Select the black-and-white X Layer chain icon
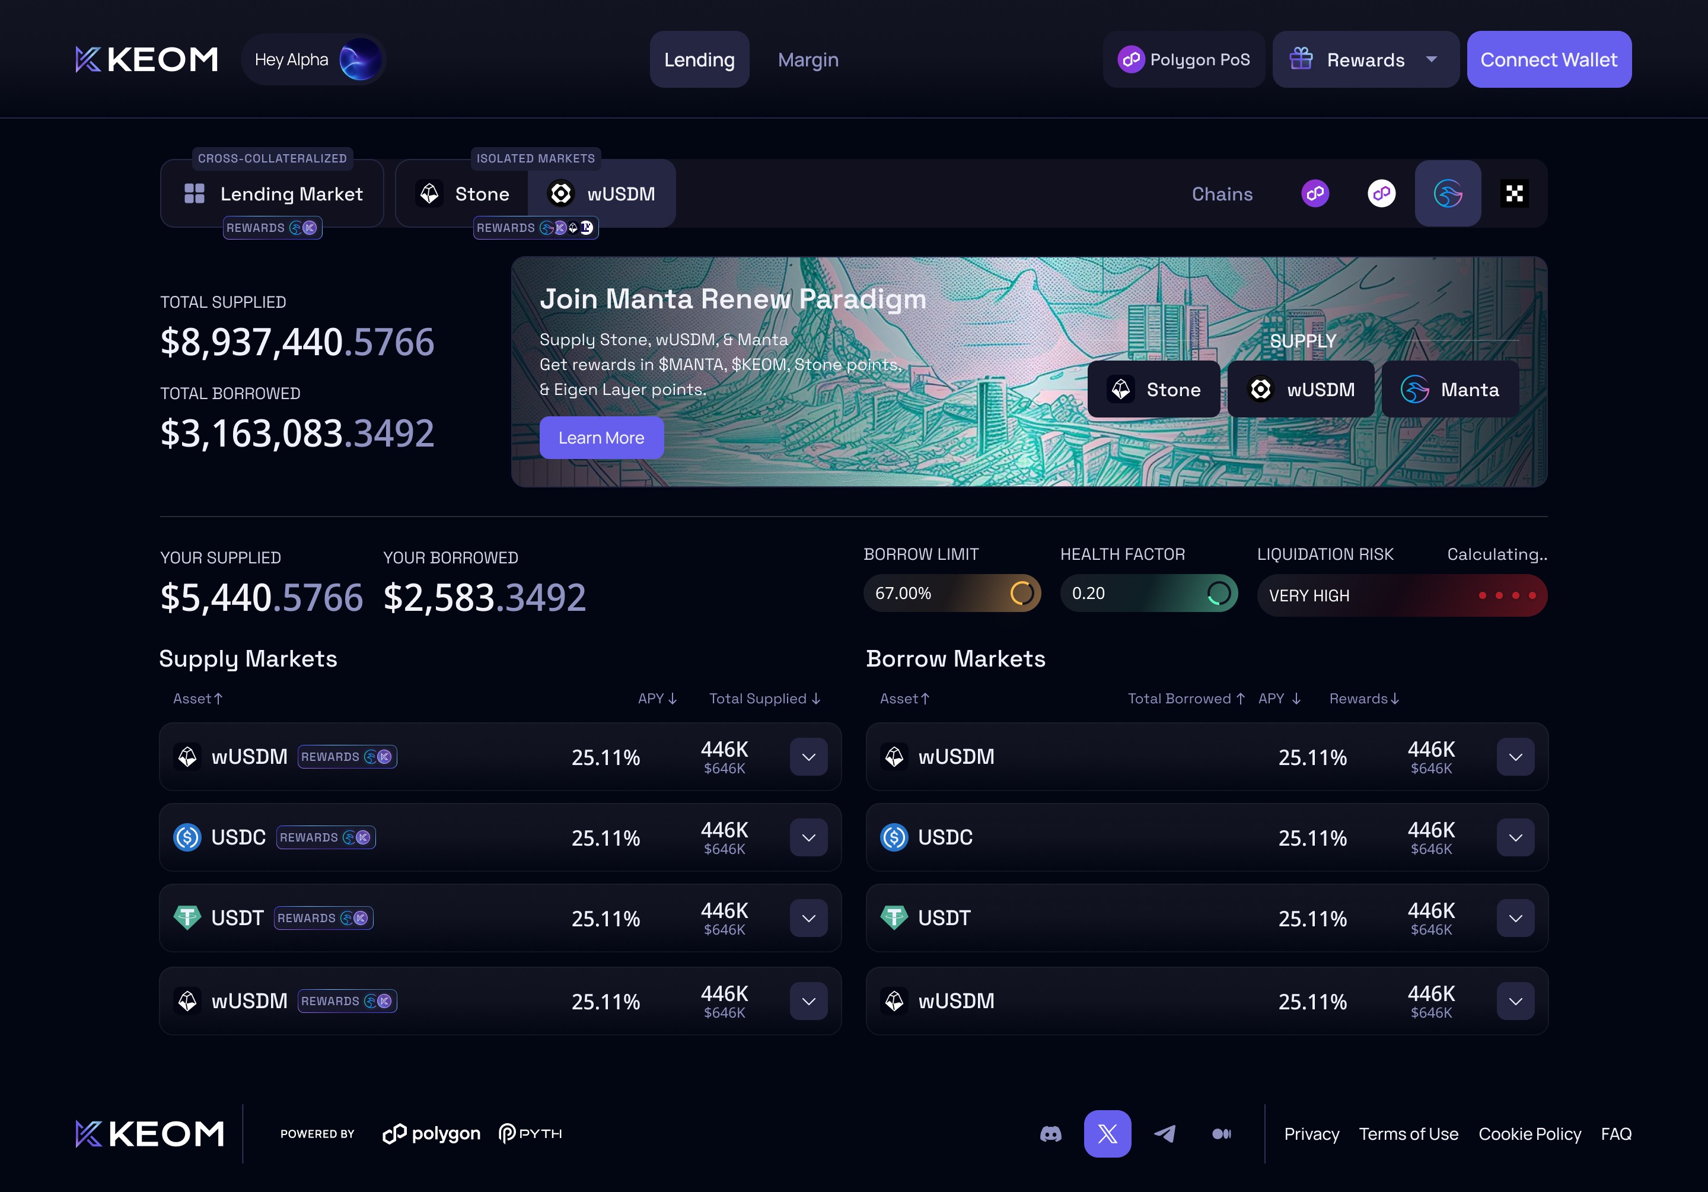This screenshot has width=1708, height=1192. (1514, 194)
